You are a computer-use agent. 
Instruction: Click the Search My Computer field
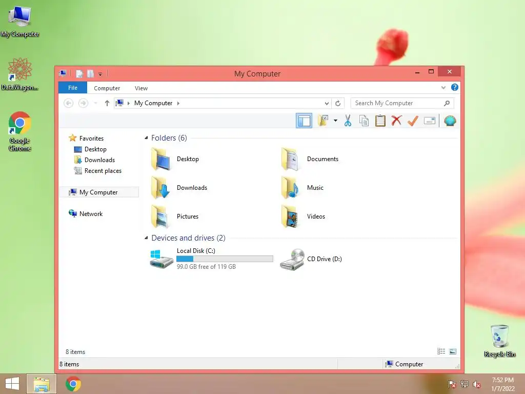[402, 103]
